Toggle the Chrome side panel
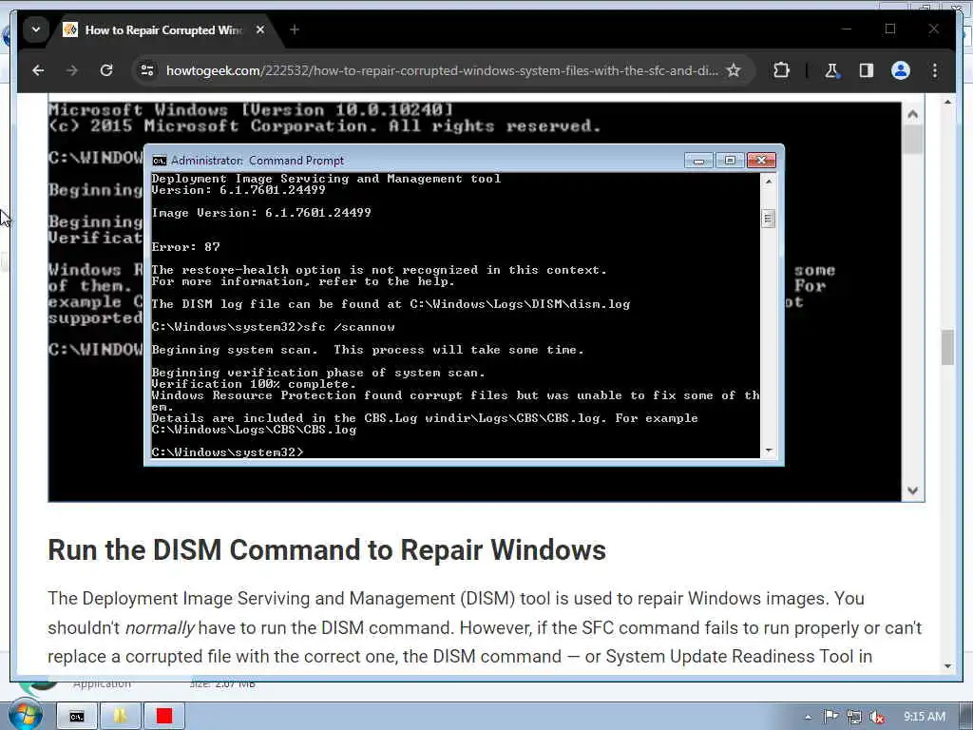Screen dimensions: 973x730 click(x=867, y=70)
